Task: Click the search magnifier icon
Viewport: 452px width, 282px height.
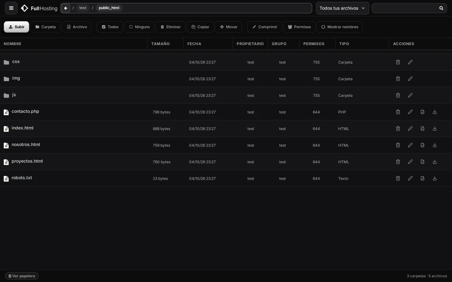Action: [x=441, y=8]
